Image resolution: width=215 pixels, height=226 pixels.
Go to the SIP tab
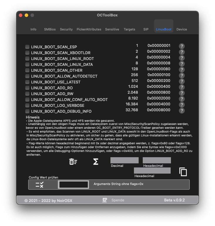pyautogui.click(x=146, y=29)
